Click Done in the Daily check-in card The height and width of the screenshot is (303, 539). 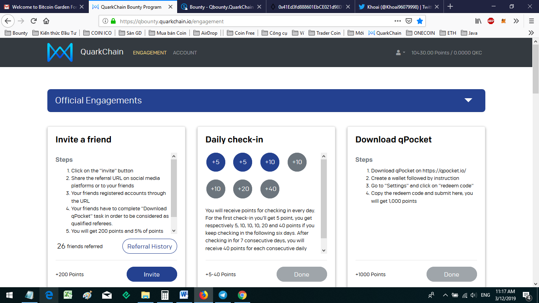[302, 274]
